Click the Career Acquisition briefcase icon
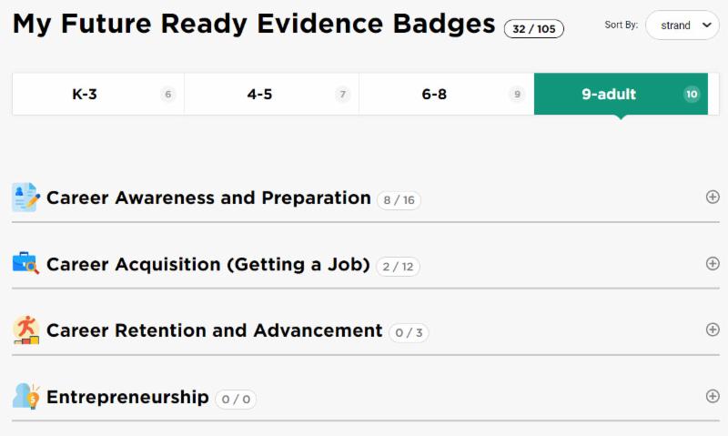Viewport: 728px width, 436px height. tap(25, 264)
